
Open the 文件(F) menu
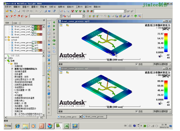pyautogui.click(x=8, y=7)
